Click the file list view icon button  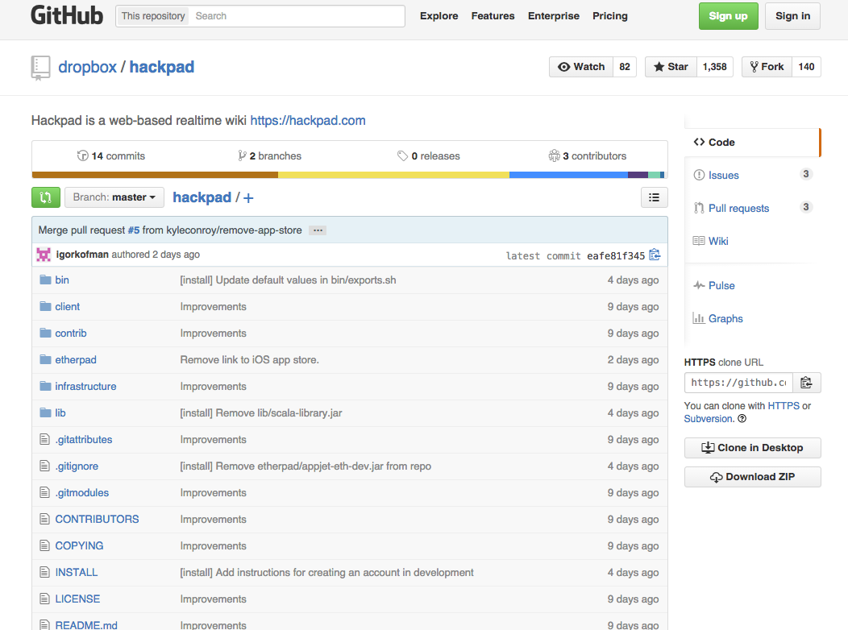coord(654,197)
